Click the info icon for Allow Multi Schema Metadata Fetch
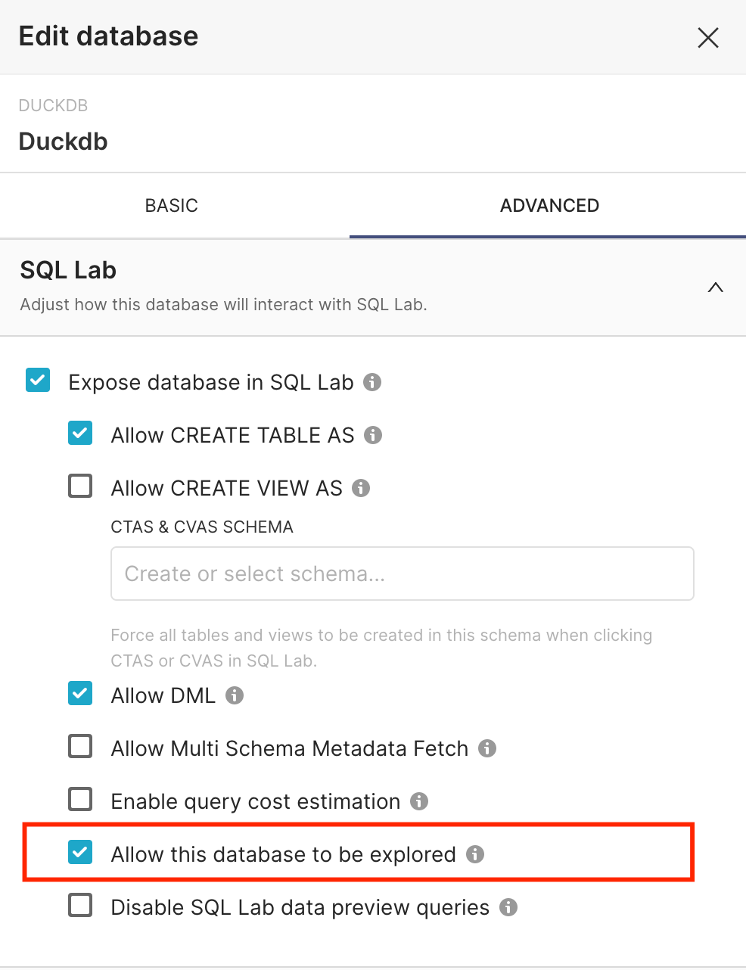The width and height of the screenshot is (746, 970). [489, 748]
